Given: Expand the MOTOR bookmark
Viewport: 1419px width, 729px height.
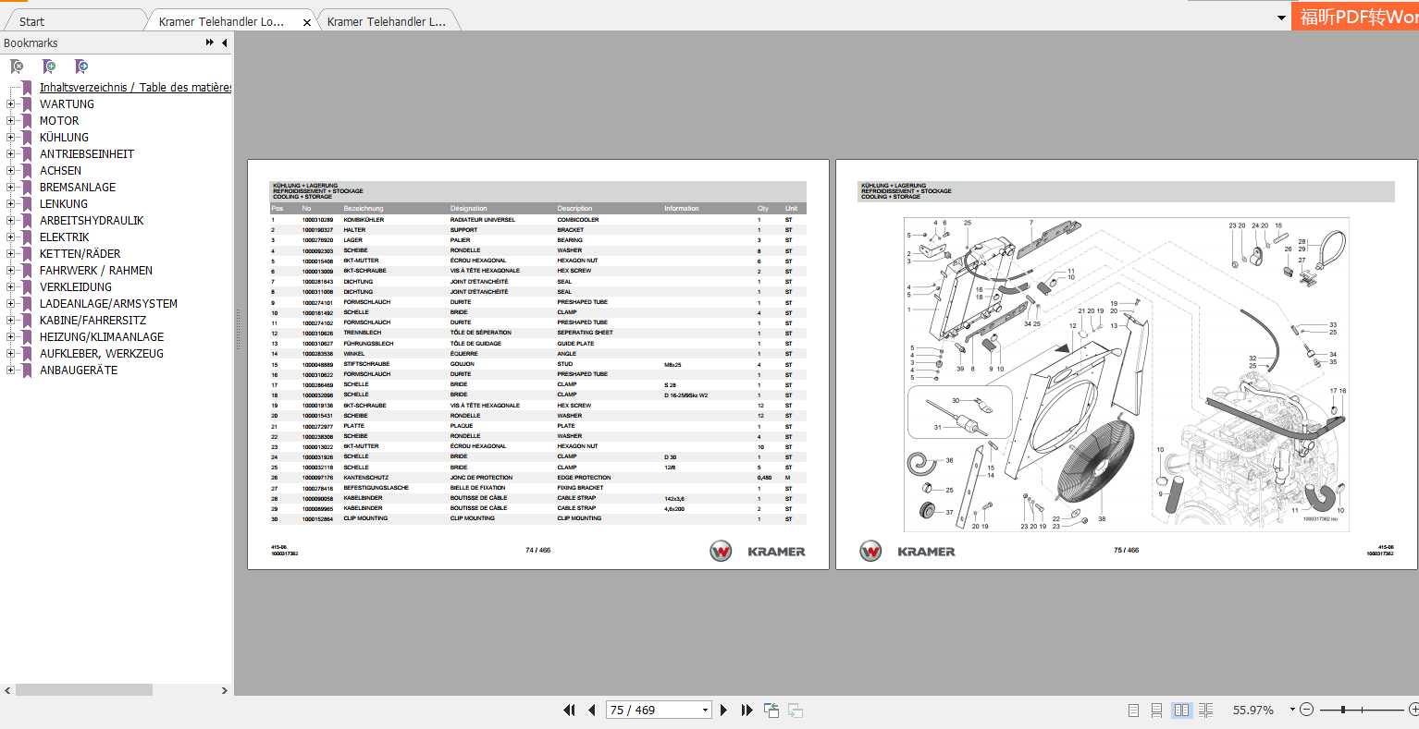Looking at the screenshot, I should pos(10,121).
